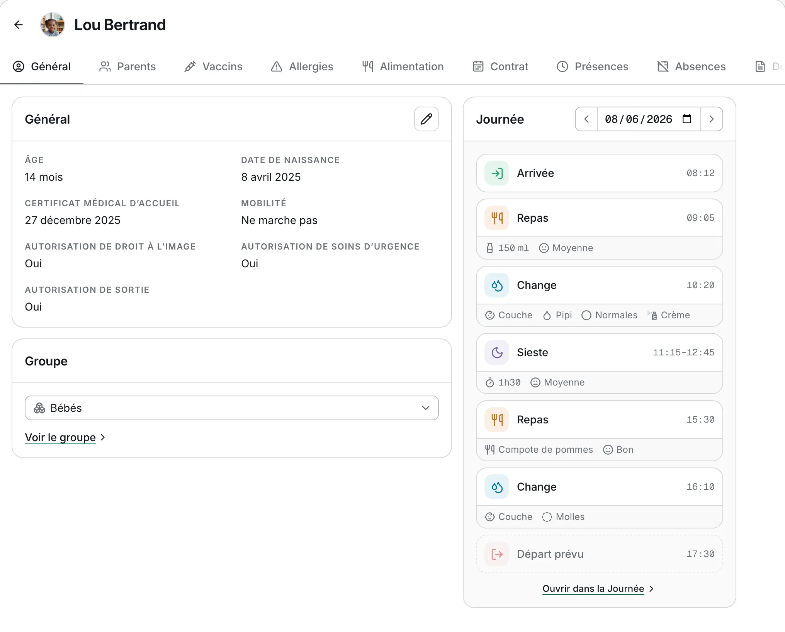The image size is (785, 632).
Task: Open the Absences tab
Action: 692,66
